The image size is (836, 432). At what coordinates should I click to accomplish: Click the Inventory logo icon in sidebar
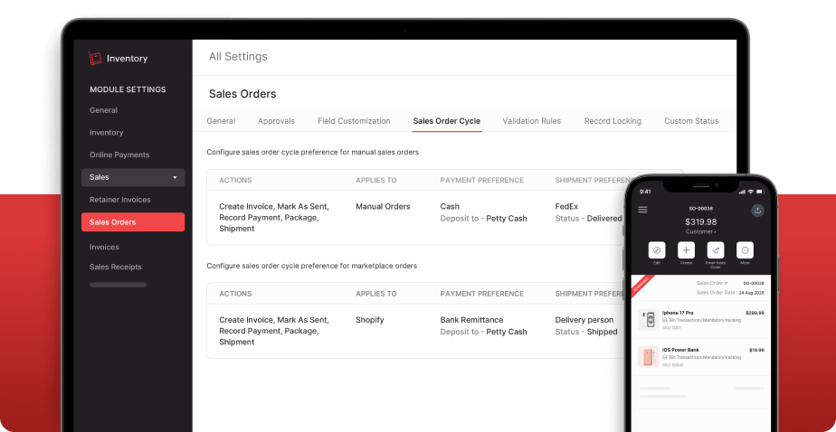point(95,59)
